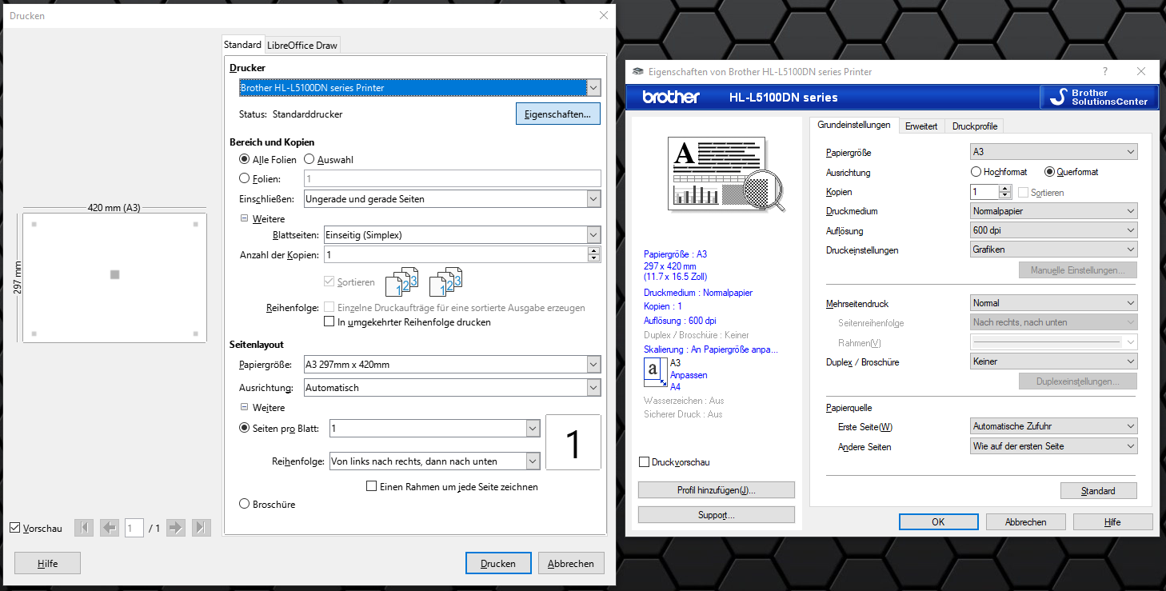Go to first page in preview navigation

coord(84,528)
